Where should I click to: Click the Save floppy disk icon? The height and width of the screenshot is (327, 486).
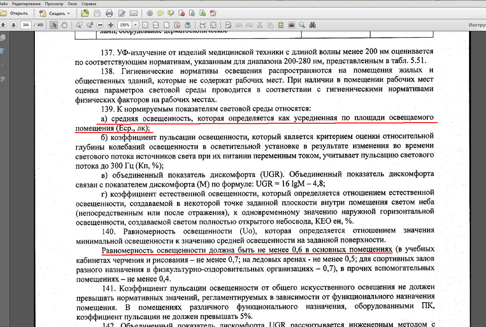[x=97, y=13]
